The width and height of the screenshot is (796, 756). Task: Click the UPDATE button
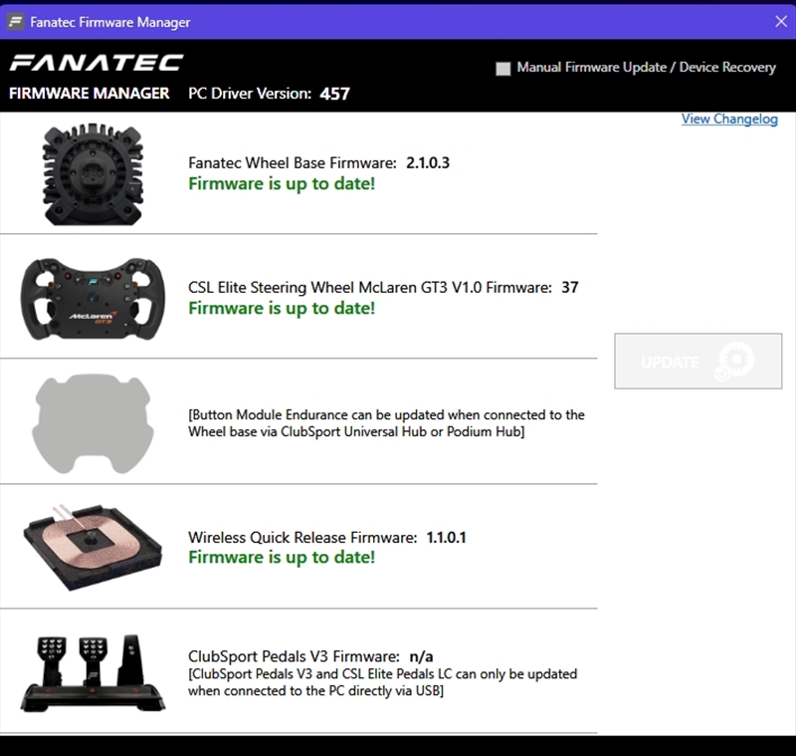(x=698, y=362)
